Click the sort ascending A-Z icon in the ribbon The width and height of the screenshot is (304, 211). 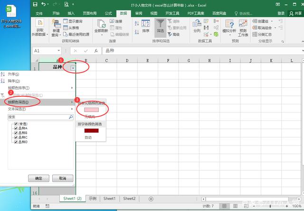pos(137,23)
